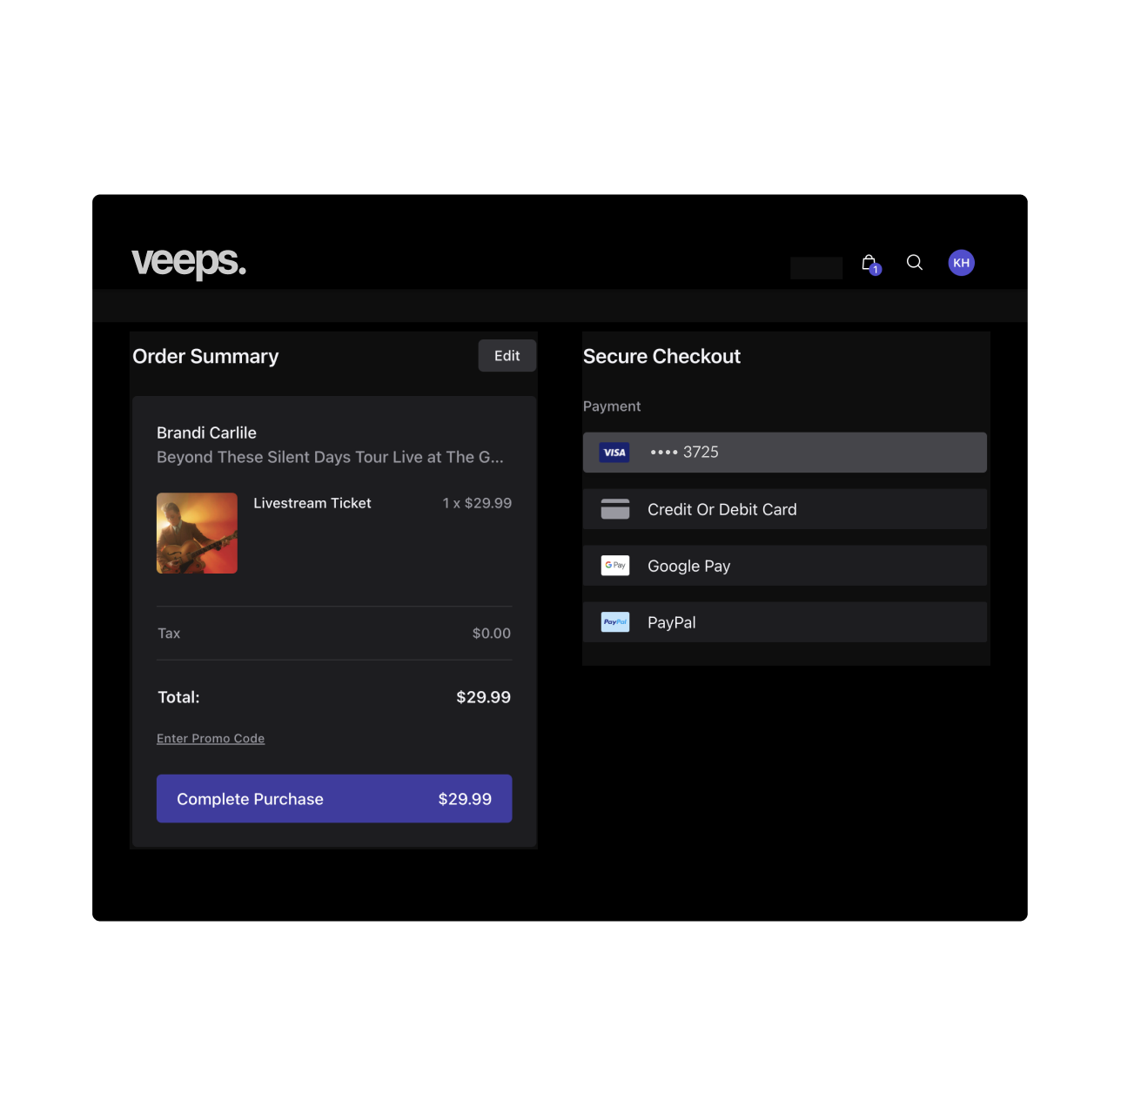This screenshot has height=1114, width=1121.
Task: Choose Google Pay payment option
Action: point(785,566)
